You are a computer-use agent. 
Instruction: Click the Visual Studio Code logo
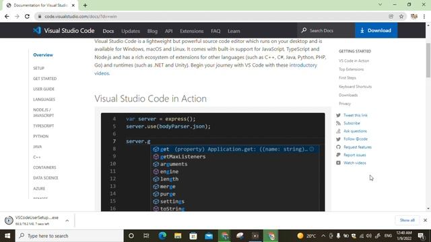tap(64, 30)
